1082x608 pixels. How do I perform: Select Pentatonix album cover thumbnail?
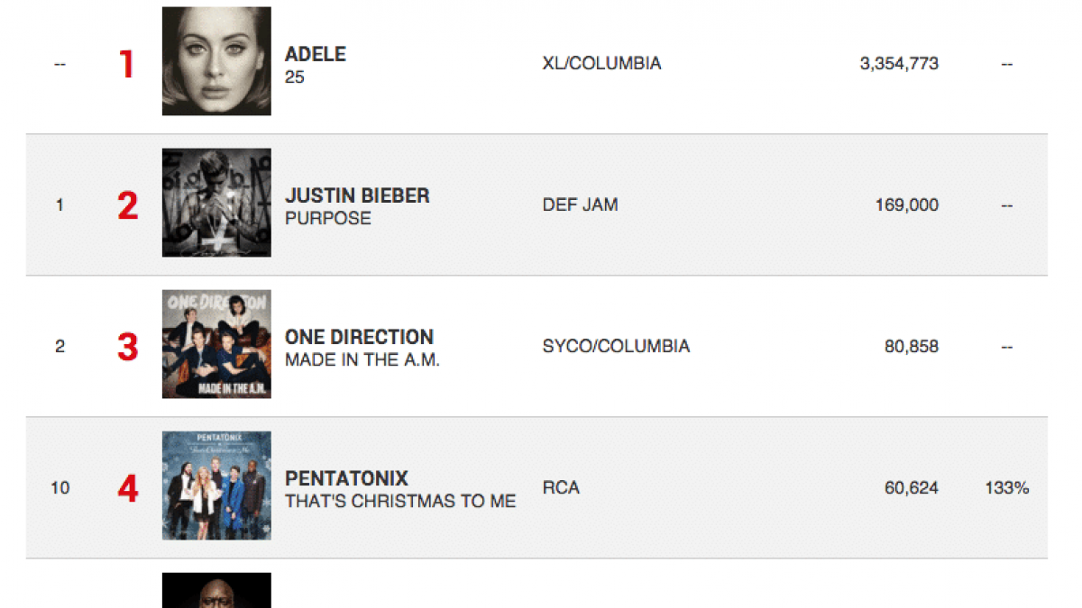216,485
